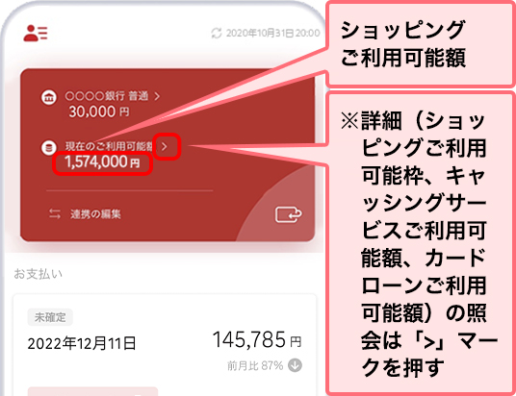Tap the 1,574,000円 available amount
The width and height of the screenshot is (516, 396).
point(102,162)
